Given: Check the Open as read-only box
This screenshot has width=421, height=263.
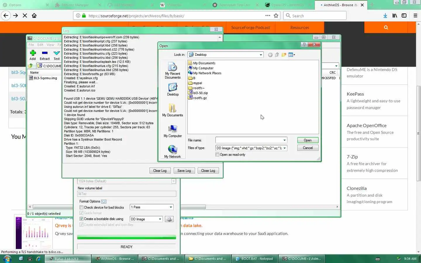Looking at the screenshot, I should 217,155.
